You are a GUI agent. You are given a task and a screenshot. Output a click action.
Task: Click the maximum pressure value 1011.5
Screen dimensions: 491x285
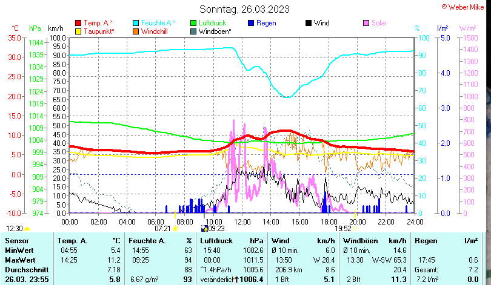253,260
